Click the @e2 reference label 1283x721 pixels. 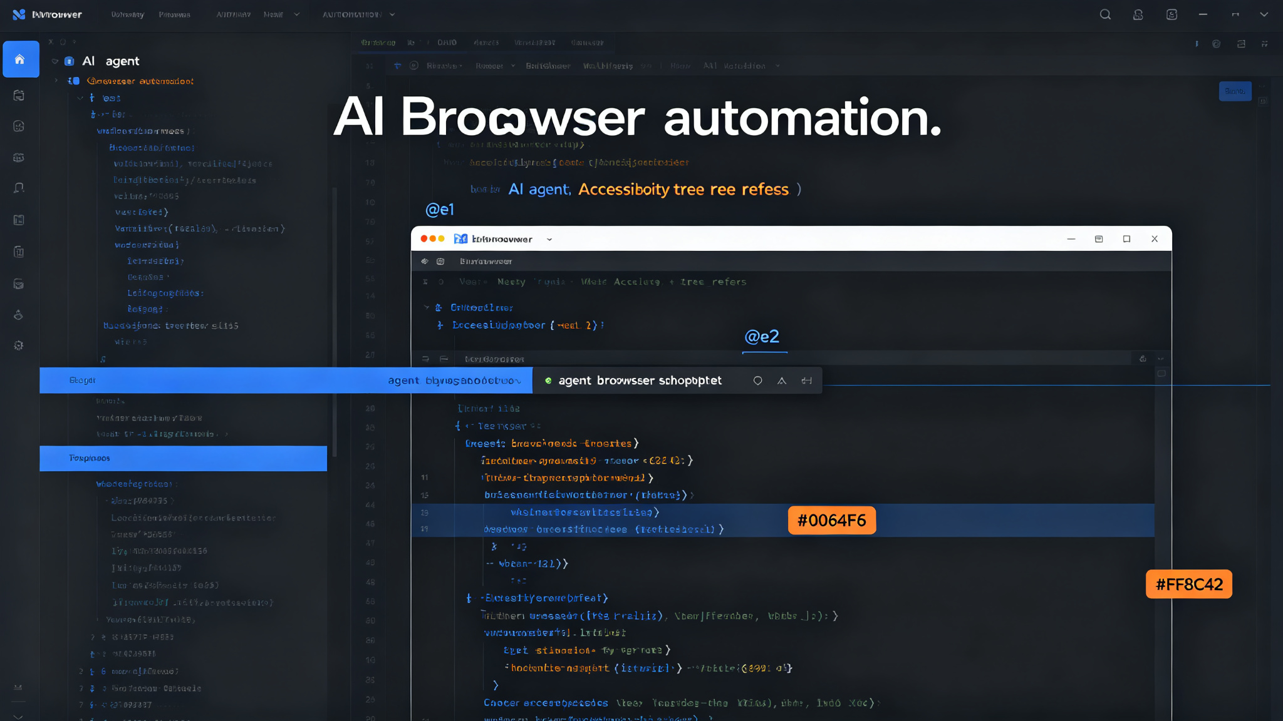tap(762, 337)
